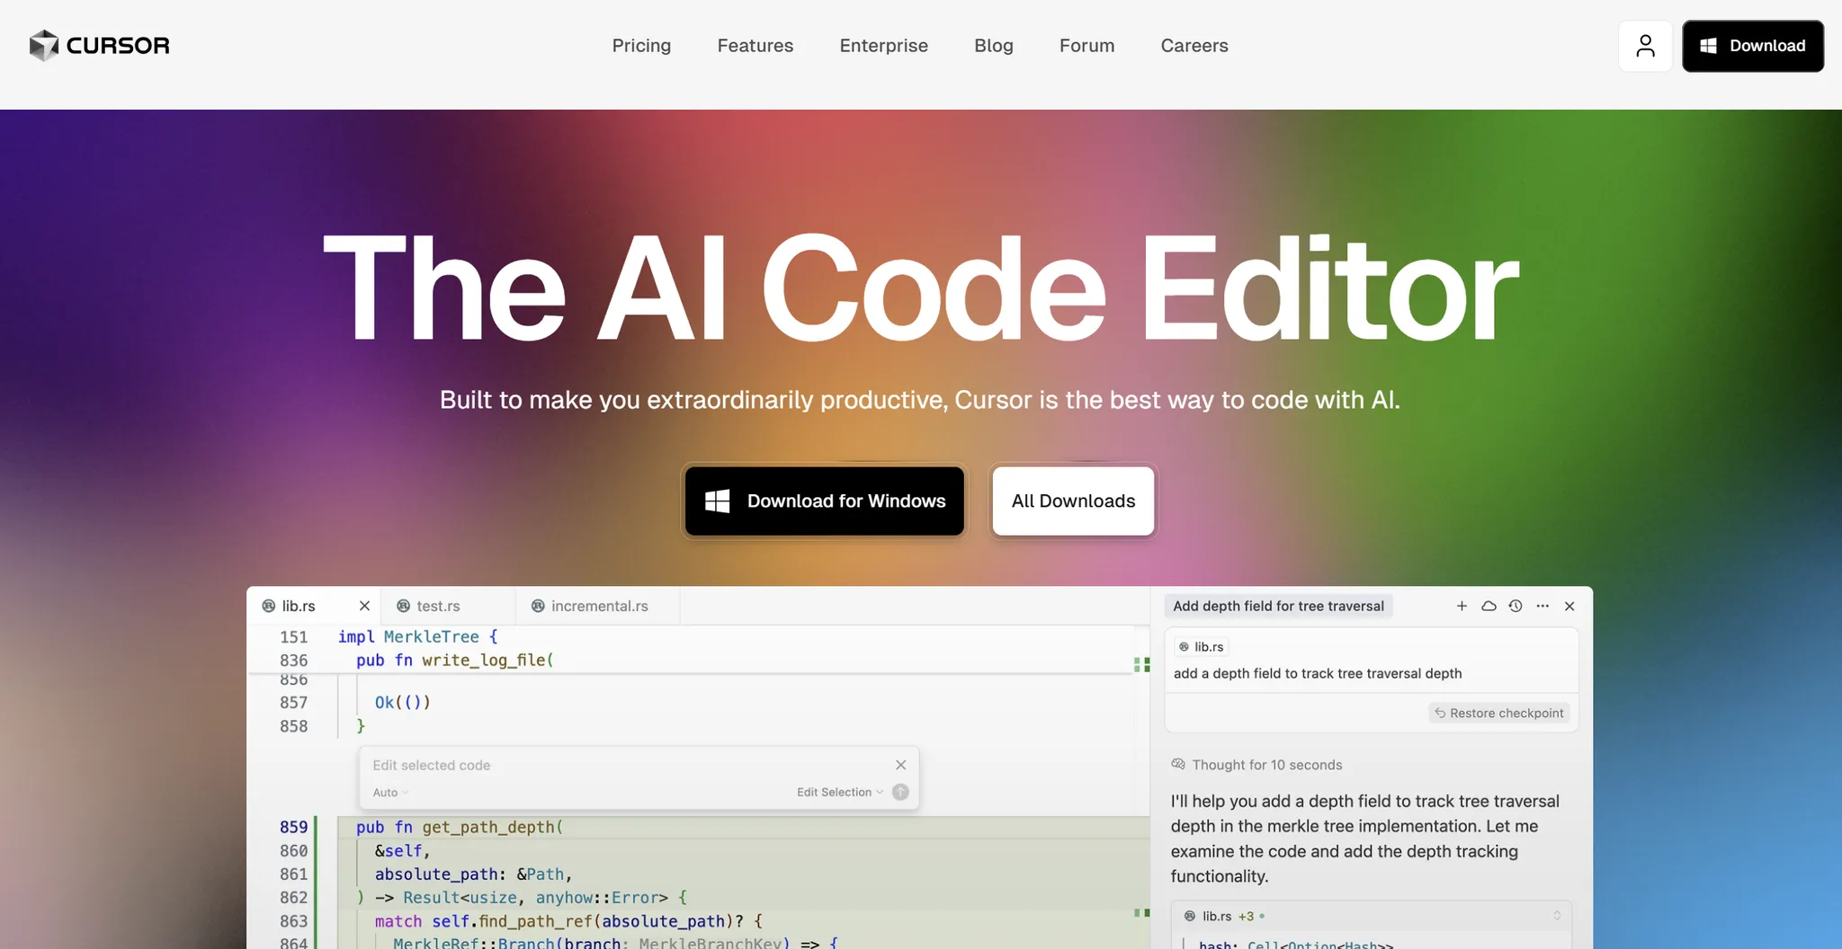Open the Enterprise link
This screenshot has width=1842, height=949.
pyautogui.click(x=883, y=46)
